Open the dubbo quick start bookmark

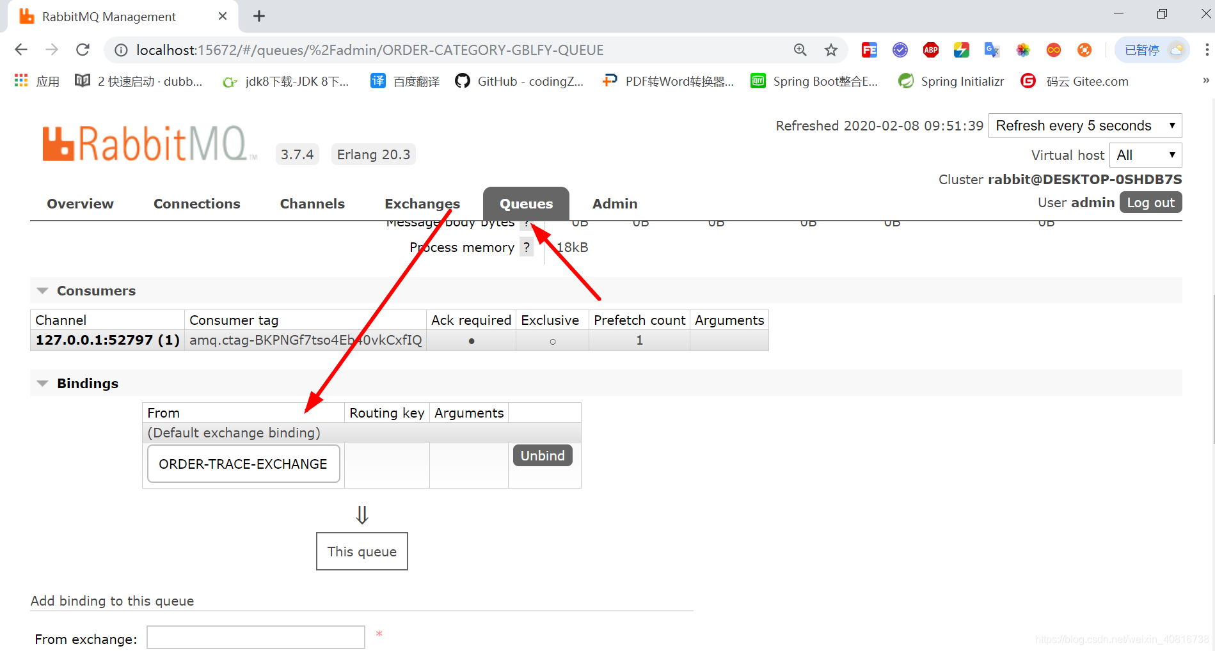pos(139,81)
